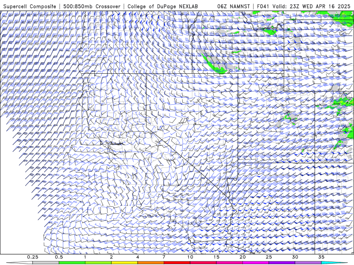Click the scale label 1
Image resolution: width=354 pixels, height=265 pixels.
(x=85, y=257)
